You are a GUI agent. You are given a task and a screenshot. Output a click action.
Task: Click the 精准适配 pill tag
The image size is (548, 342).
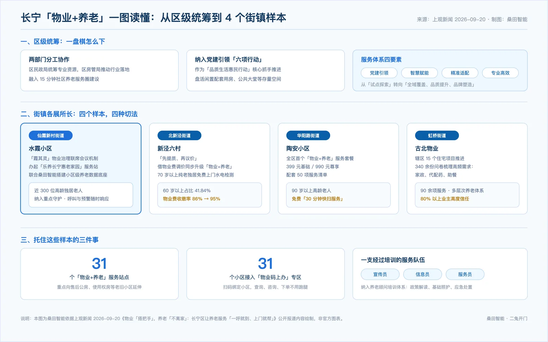[x=460, y=73]
